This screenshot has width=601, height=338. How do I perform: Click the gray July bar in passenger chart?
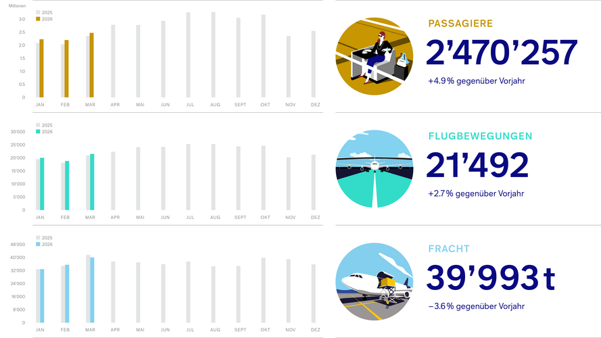pos(188,55)
